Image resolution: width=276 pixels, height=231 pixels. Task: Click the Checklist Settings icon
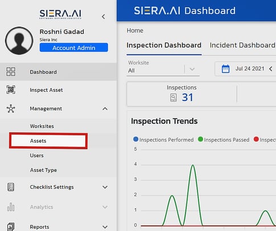(11, 187)
